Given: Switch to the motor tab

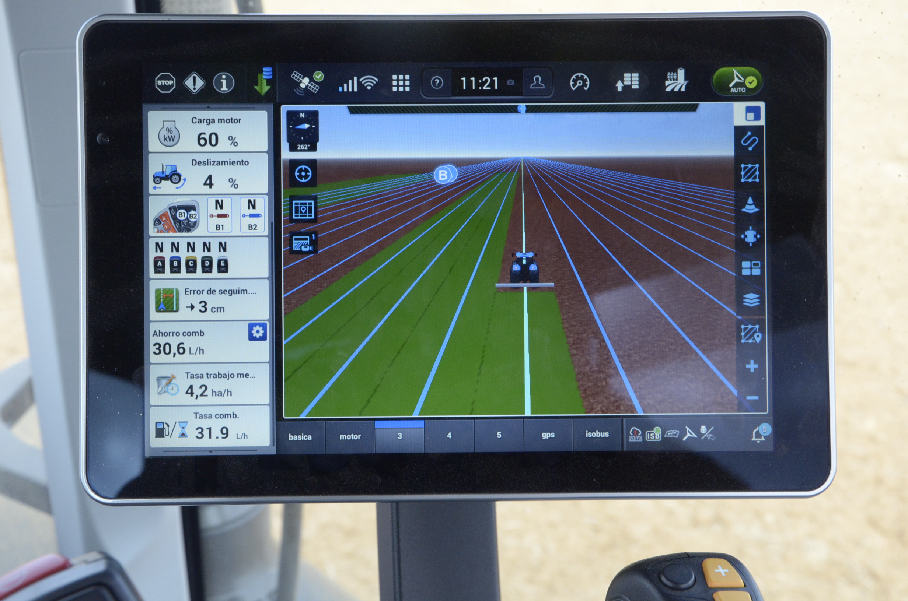Looking at the screenshot, I should 350,436.
